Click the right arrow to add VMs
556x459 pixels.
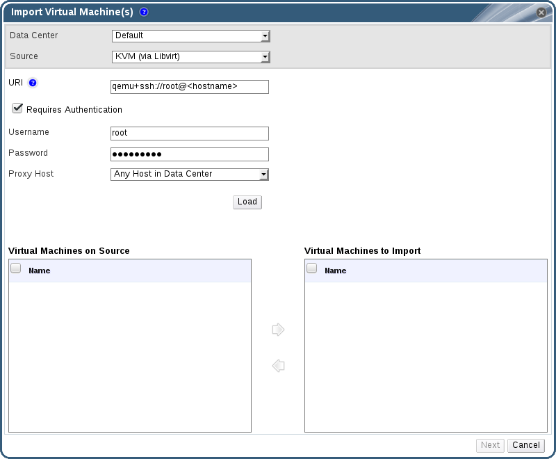pos(278,330)
